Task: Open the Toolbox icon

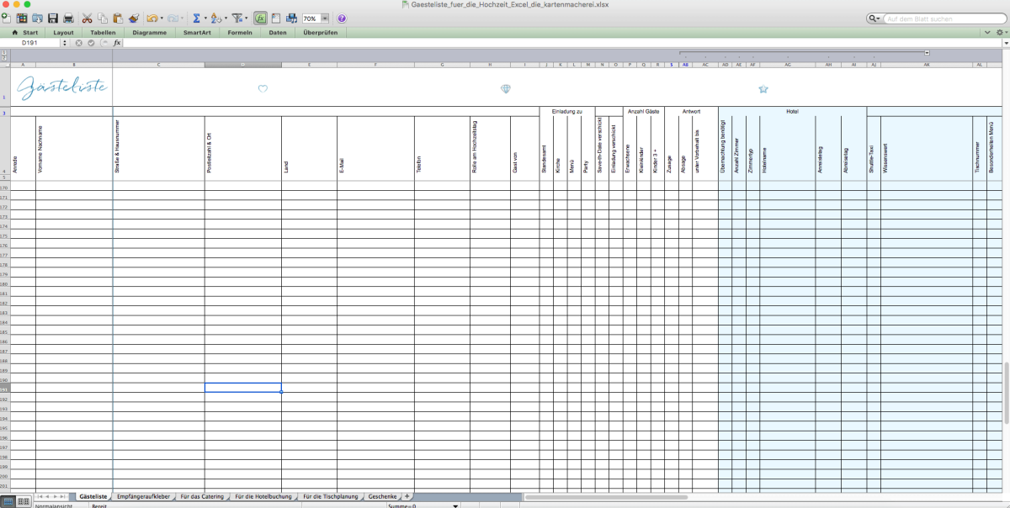Action: click(x=275, y=18)
